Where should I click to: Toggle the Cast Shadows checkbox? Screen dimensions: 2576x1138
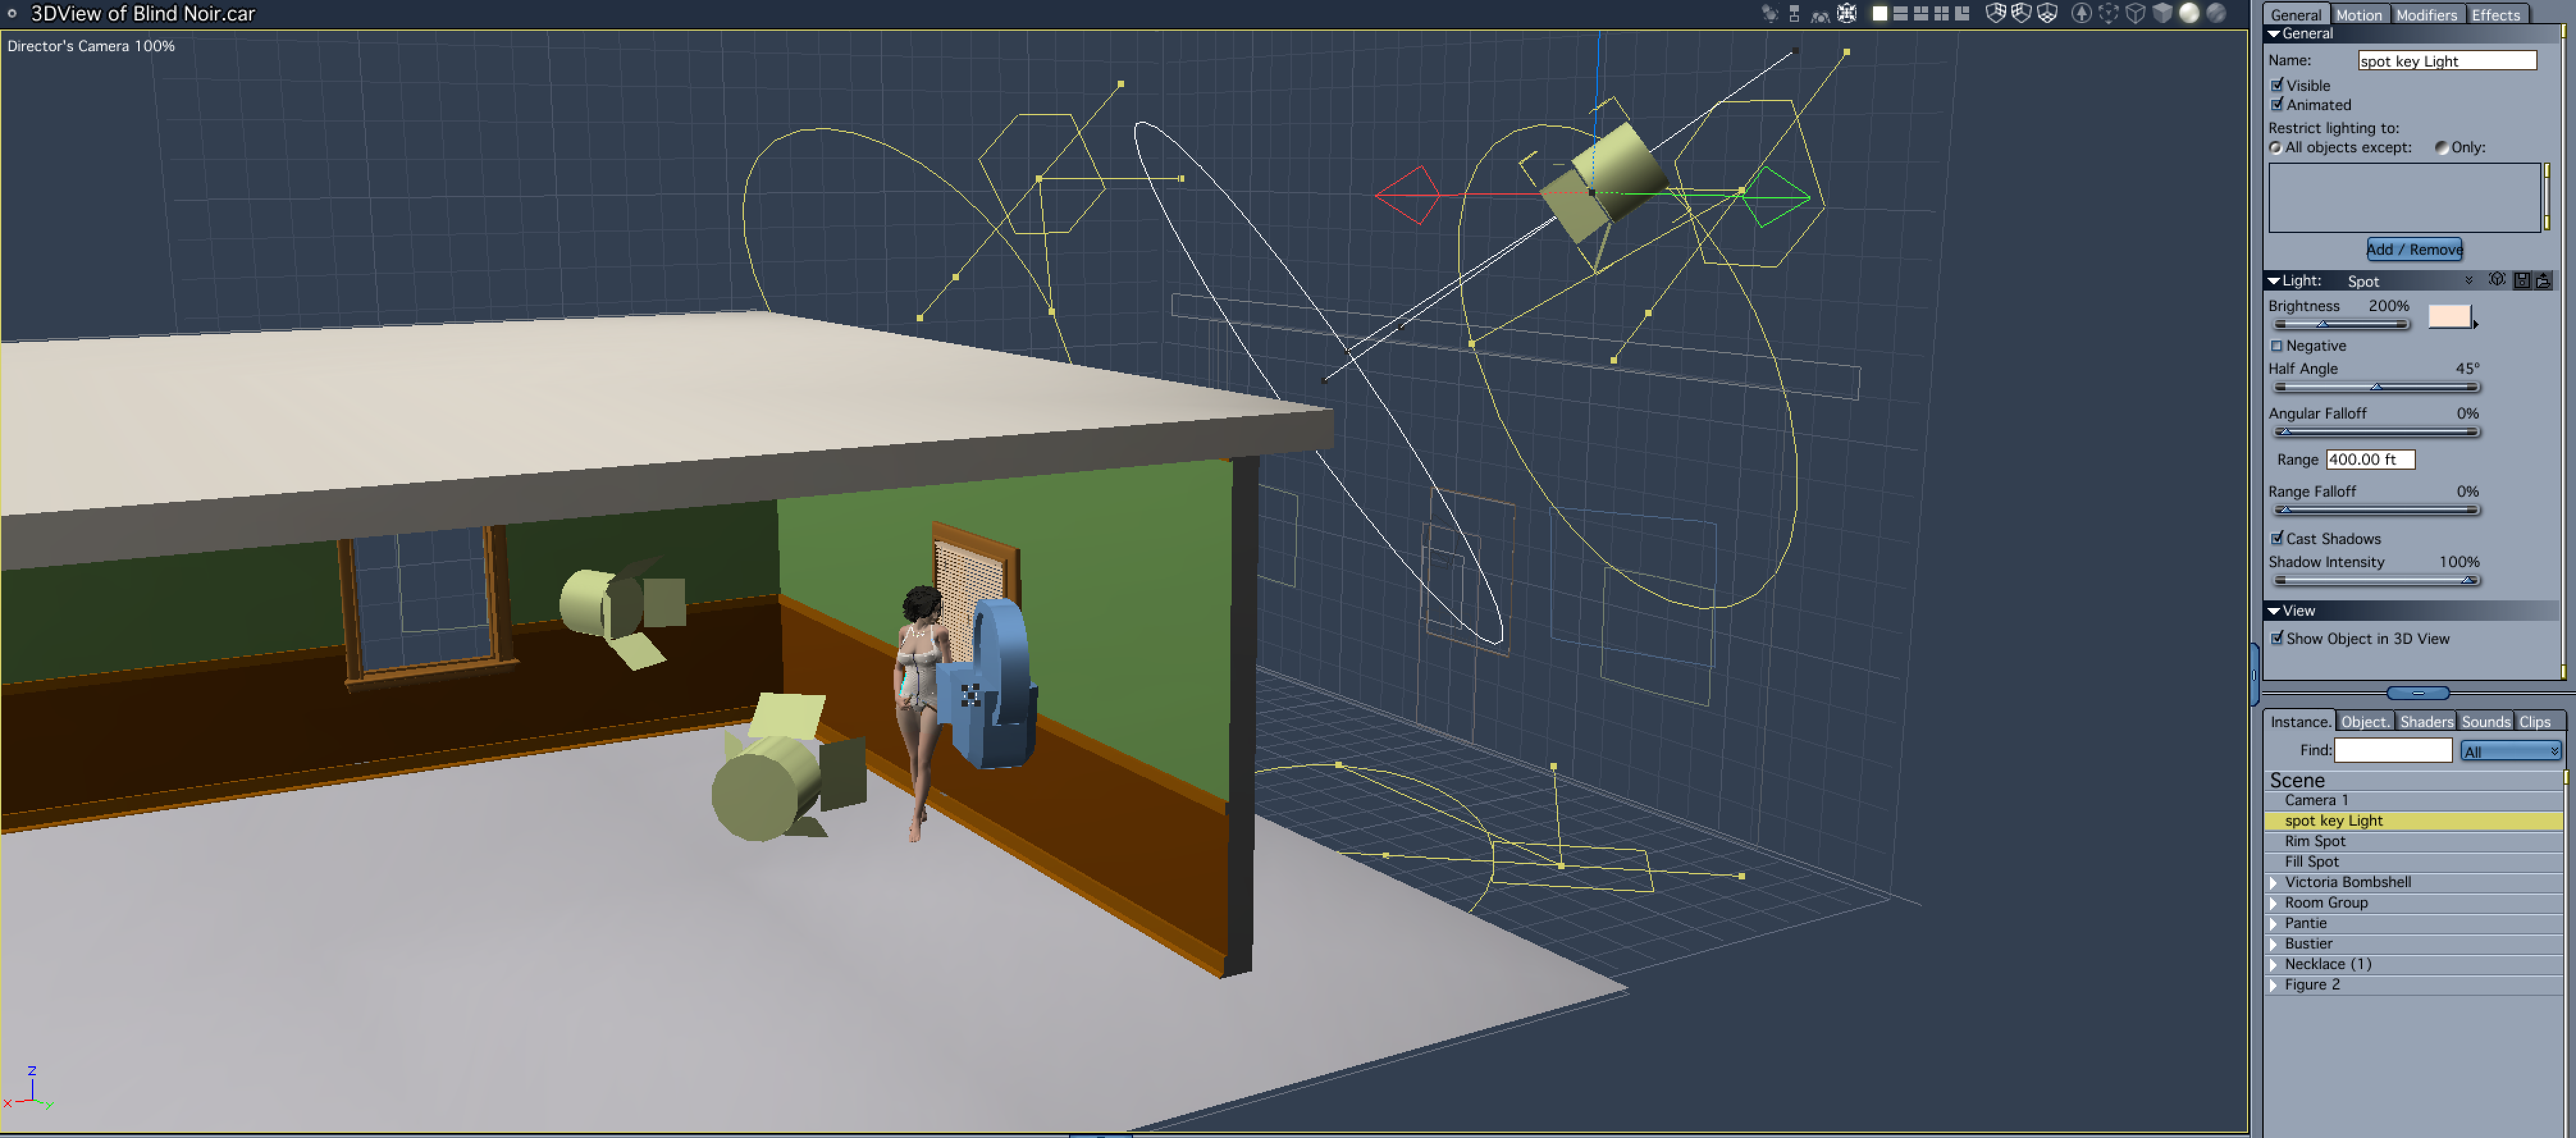[2277, 538]
